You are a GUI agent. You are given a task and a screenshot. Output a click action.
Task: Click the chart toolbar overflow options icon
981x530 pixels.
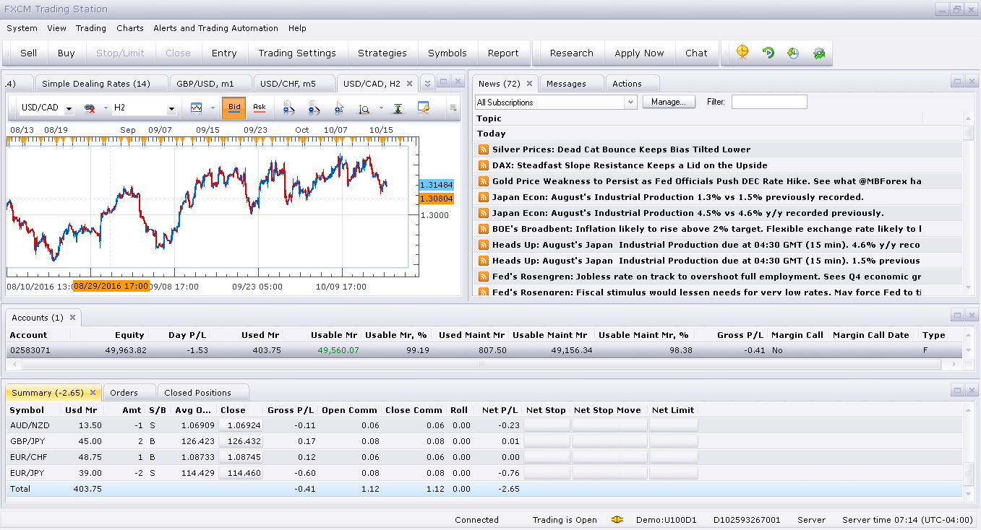(453, 108)
